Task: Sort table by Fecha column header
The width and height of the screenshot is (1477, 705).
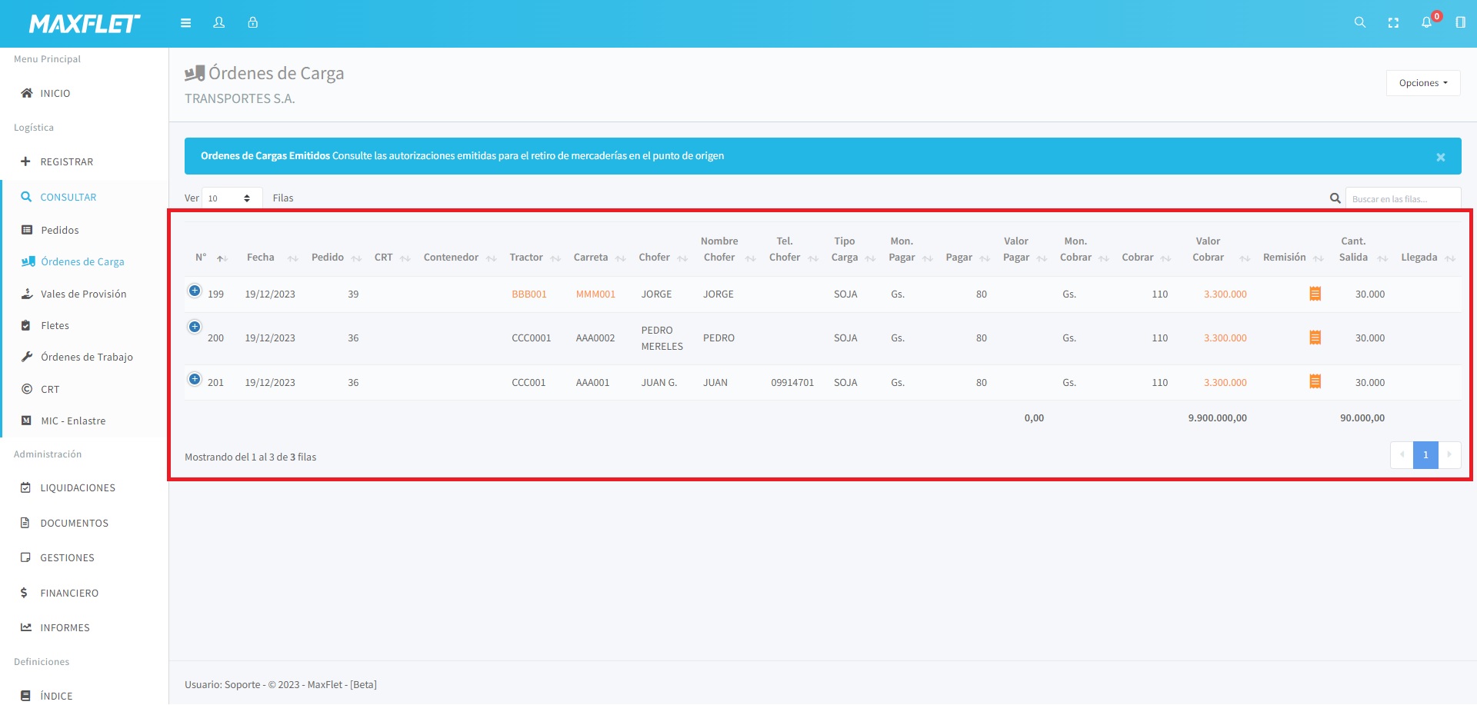Action: [x=261, y=258]
